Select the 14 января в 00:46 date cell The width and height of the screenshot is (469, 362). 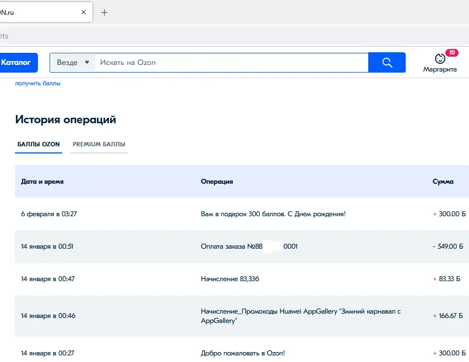[48, 316]
